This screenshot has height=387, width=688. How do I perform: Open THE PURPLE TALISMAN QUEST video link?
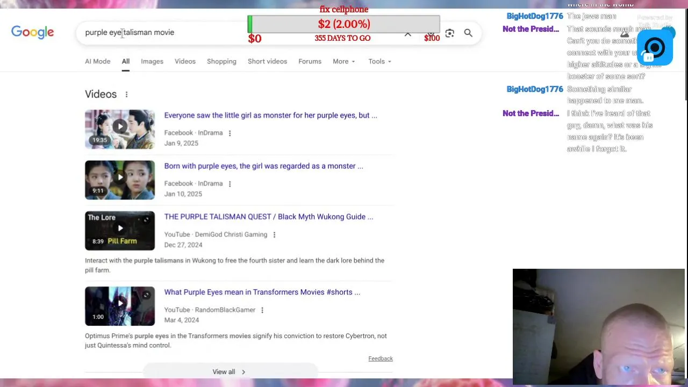(x=268, y=217)
